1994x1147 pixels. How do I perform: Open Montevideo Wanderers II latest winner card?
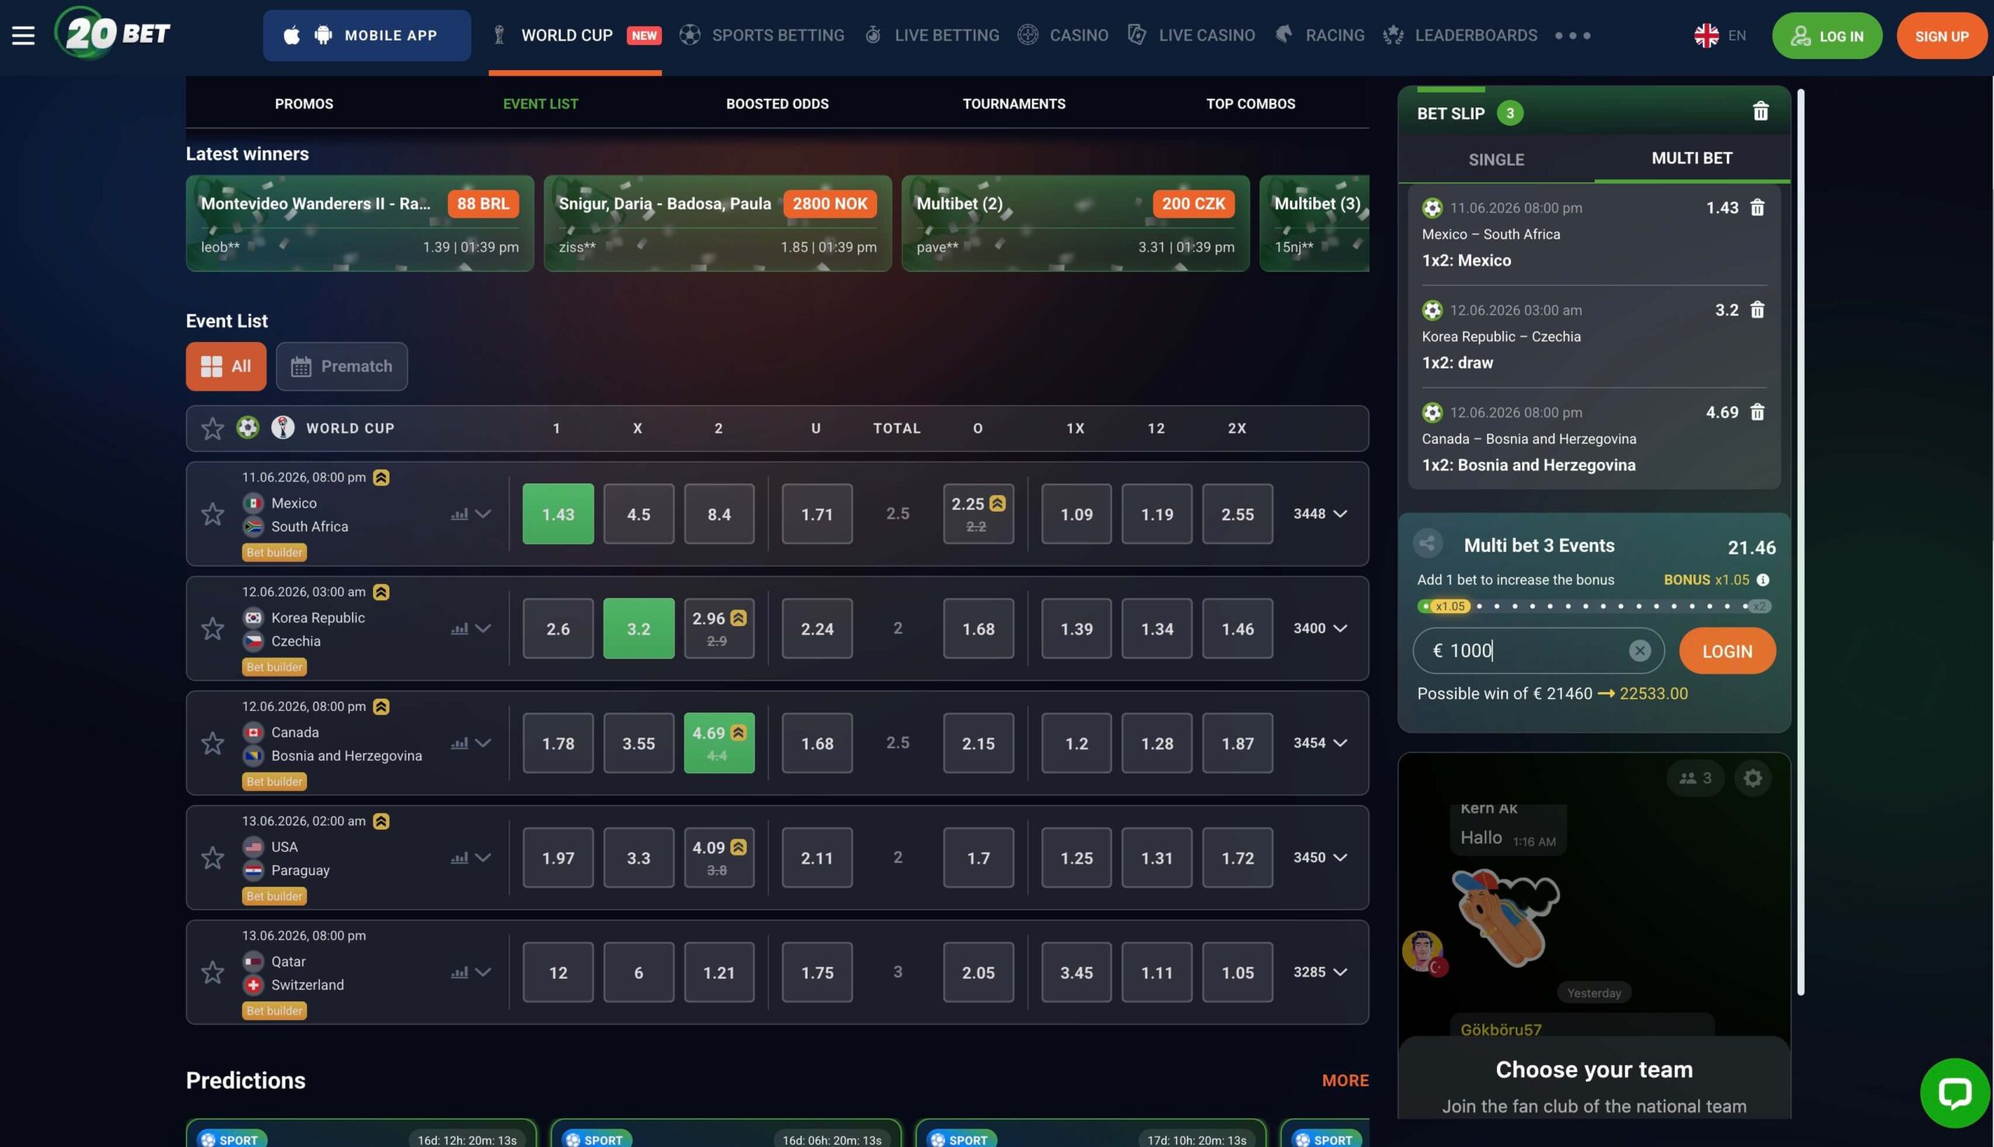[359, 223]
